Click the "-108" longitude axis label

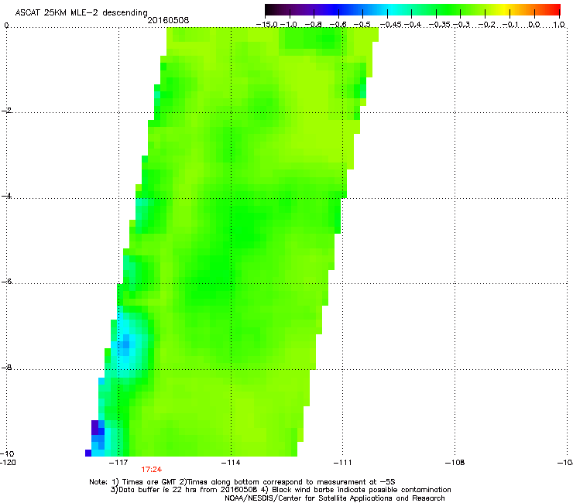pyautogui.click(x=455, y=463)
